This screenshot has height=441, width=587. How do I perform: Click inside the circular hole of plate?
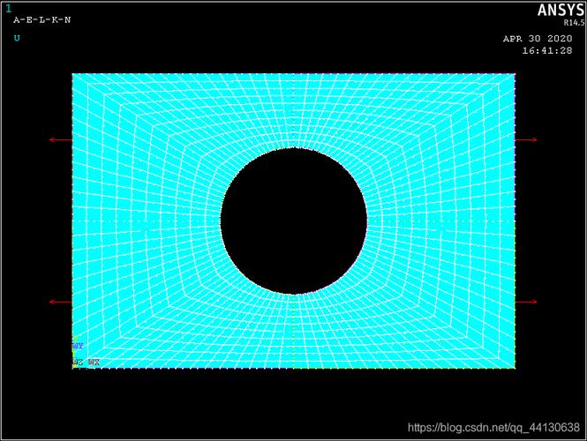tap(294, 220)
